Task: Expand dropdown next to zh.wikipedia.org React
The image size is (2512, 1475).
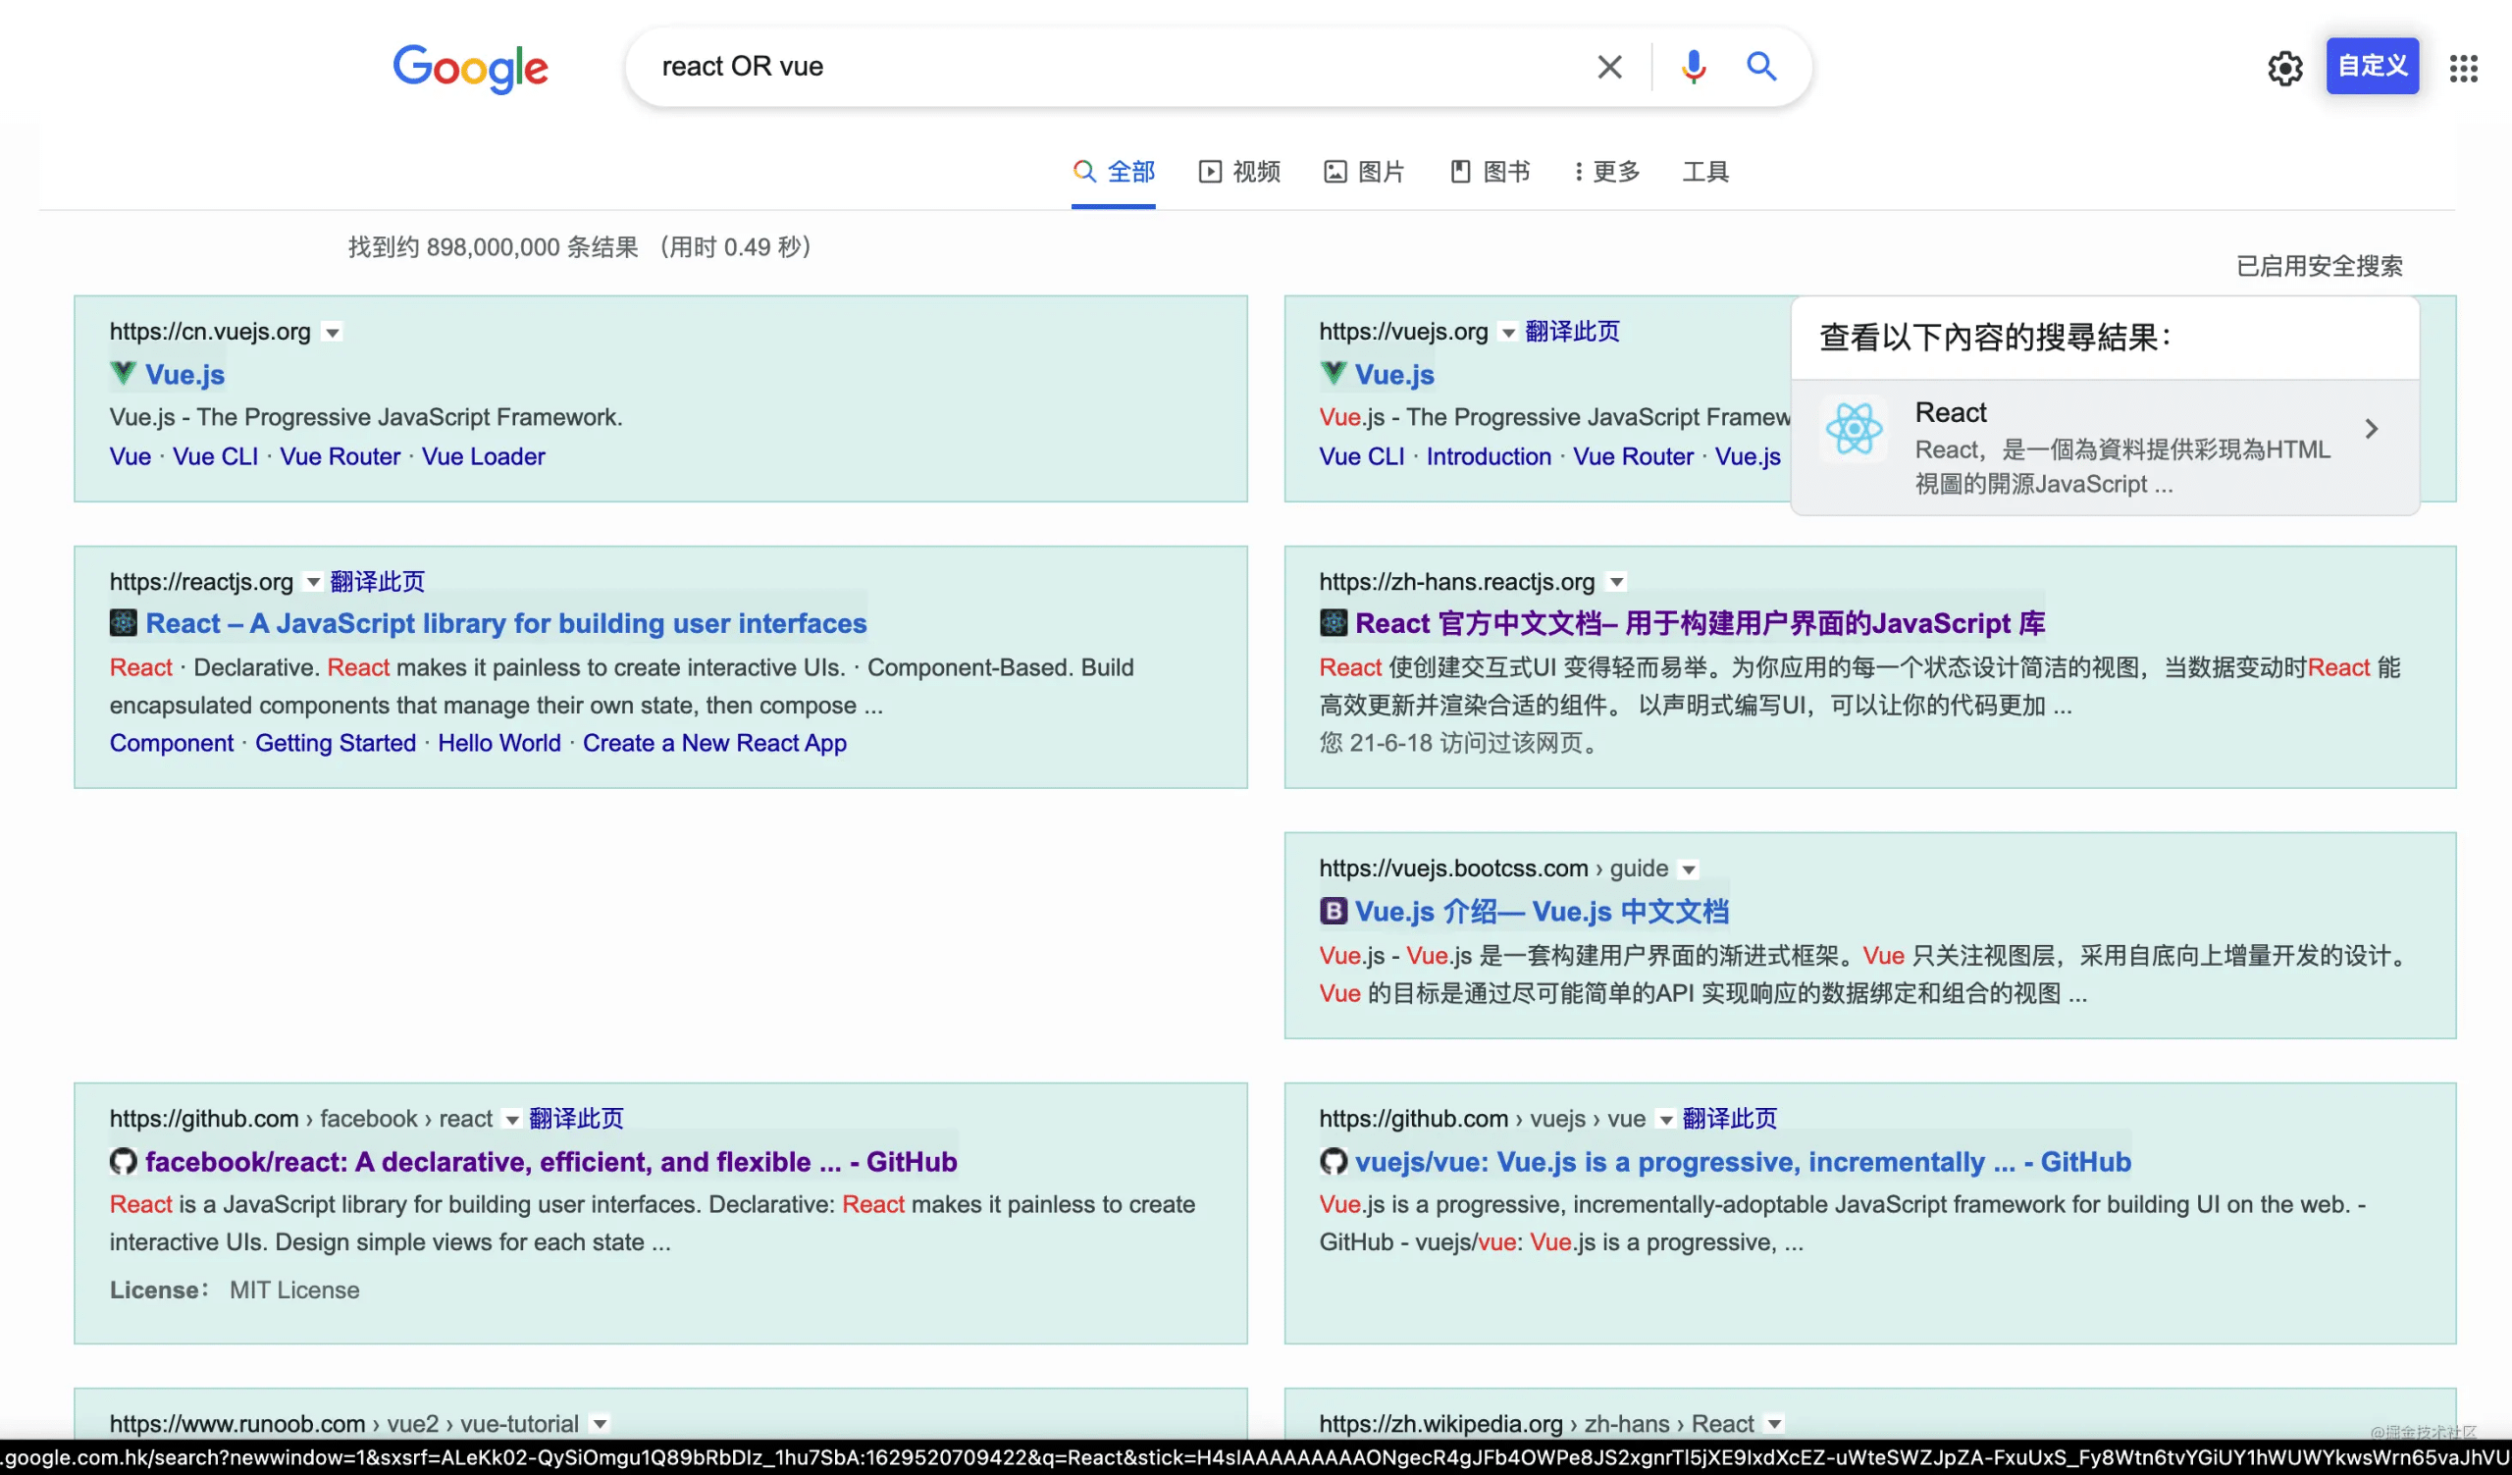Action: click(x=1774, y=1424)
